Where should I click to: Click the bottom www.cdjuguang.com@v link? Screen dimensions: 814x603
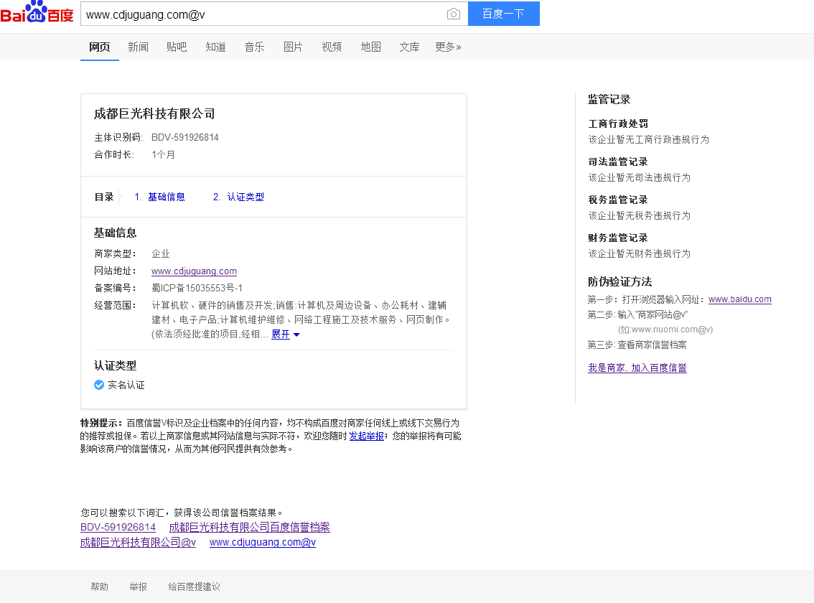(x=263, y=542)
